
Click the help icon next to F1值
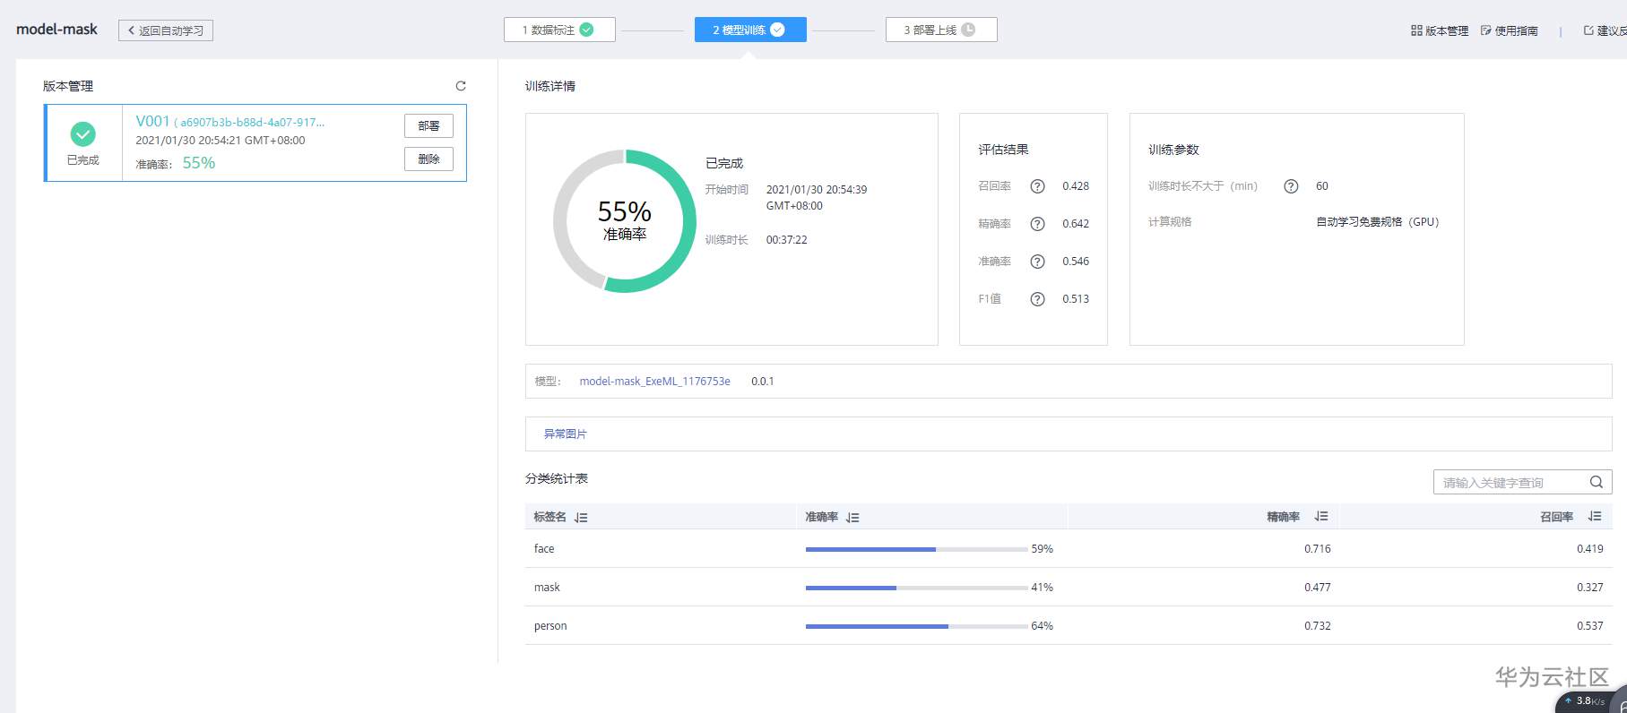[1037, 299]
